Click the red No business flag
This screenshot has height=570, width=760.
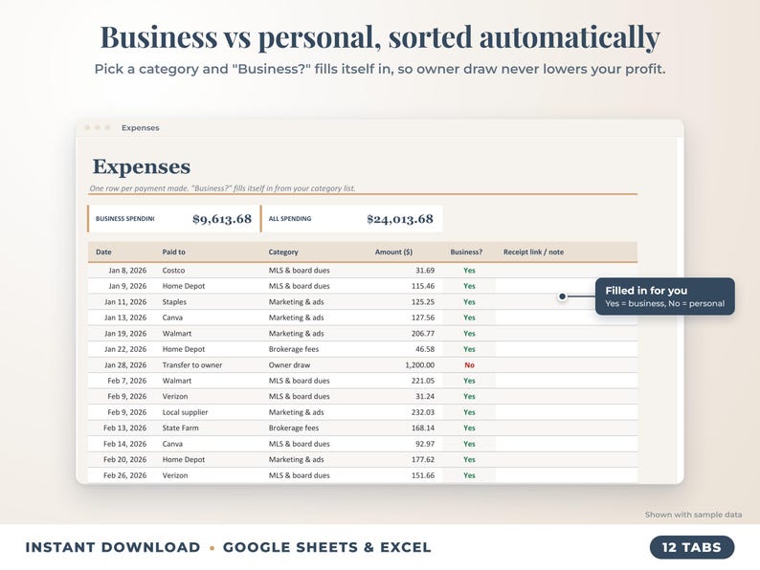tap(469, 365)
